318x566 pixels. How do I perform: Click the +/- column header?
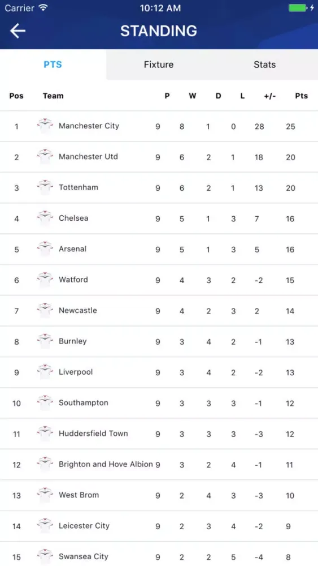tap(270, 96)
